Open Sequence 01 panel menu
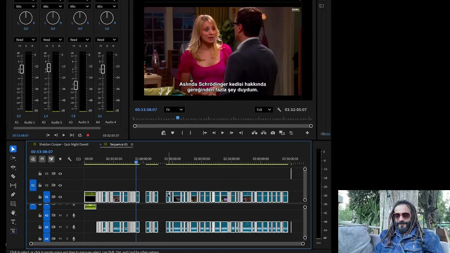Screen dimensions: 450x253 [132, 144]
